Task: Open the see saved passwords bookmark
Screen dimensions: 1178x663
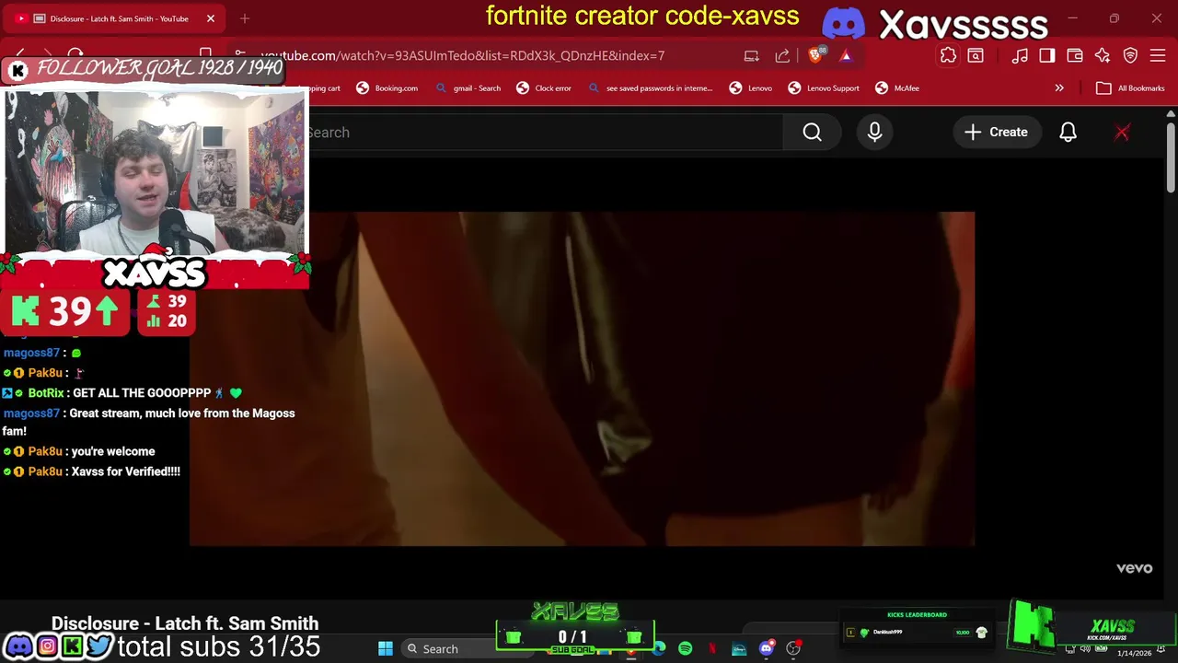Action: click(x=651, y=88)
